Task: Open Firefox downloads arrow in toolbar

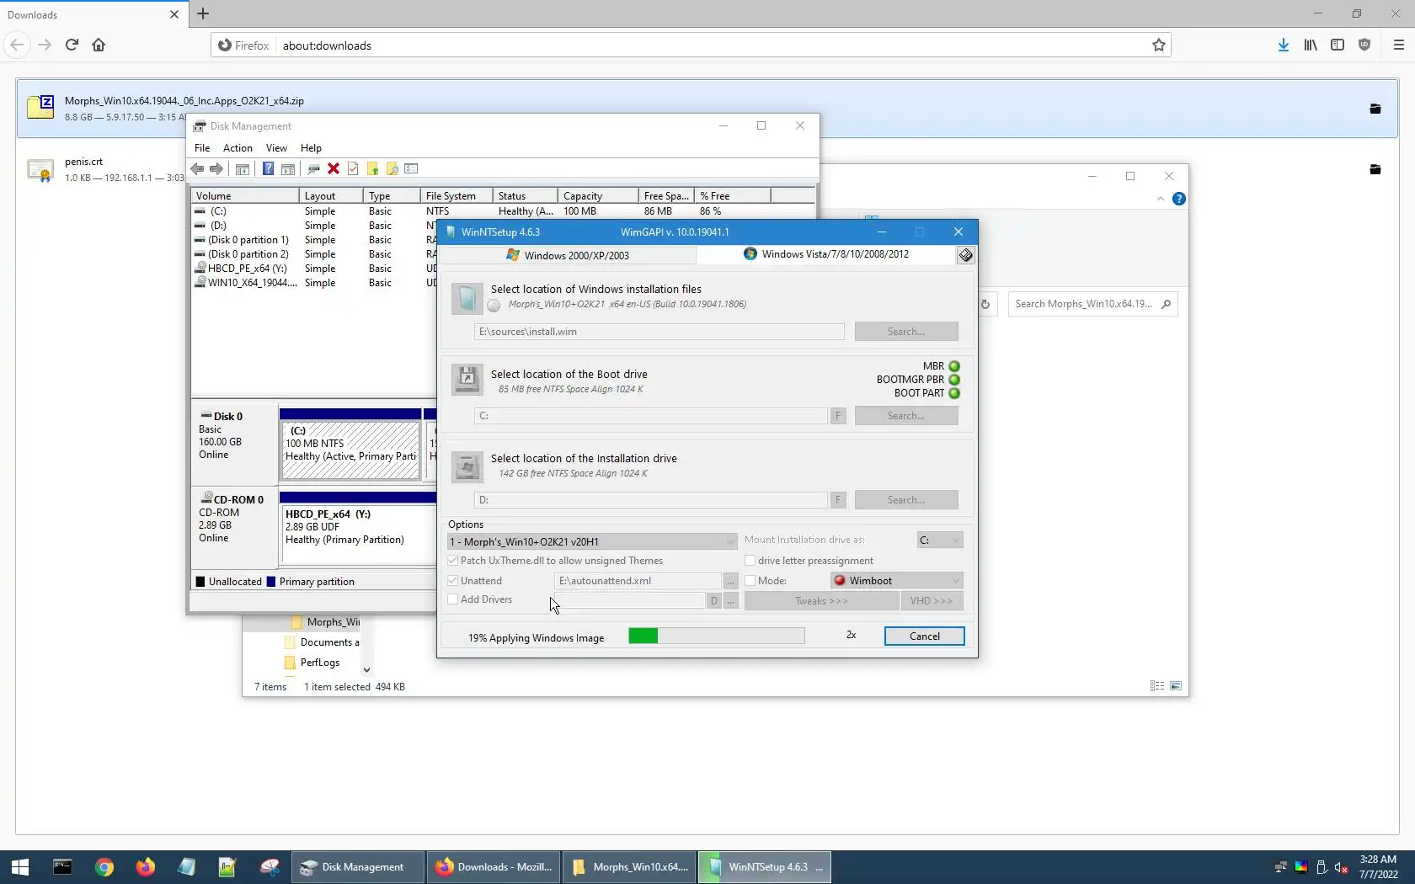Action: pyautogui.click(x=1283, y=45)
